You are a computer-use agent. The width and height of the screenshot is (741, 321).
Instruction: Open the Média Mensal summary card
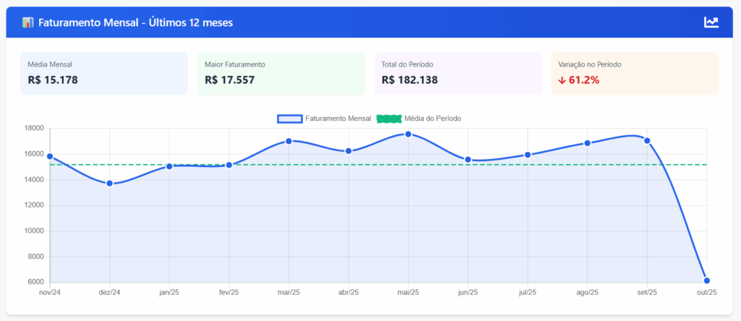pyautogui.click(x=104, y=73)
